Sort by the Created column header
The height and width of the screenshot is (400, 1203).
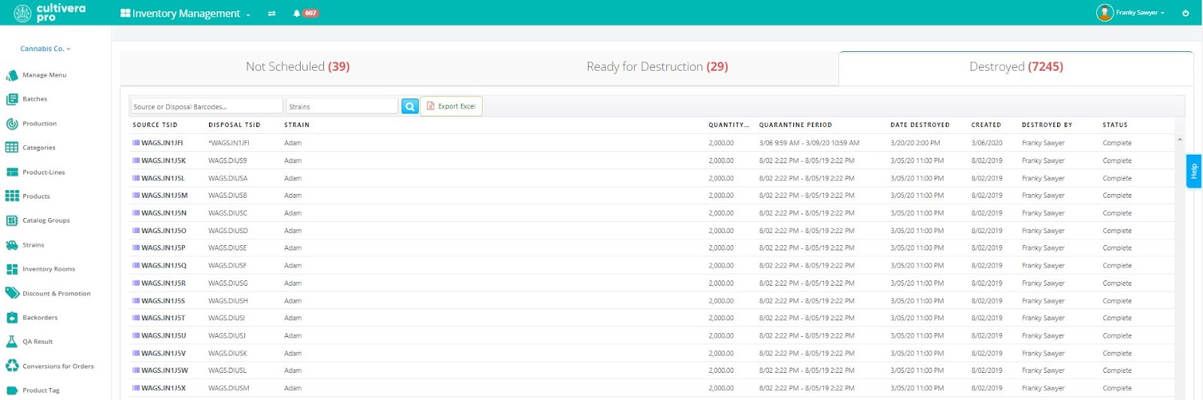click(986, 125)
